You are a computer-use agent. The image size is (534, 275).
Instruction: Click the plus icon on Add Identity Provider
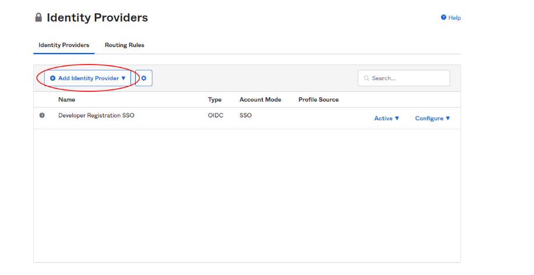click(53, 78)
